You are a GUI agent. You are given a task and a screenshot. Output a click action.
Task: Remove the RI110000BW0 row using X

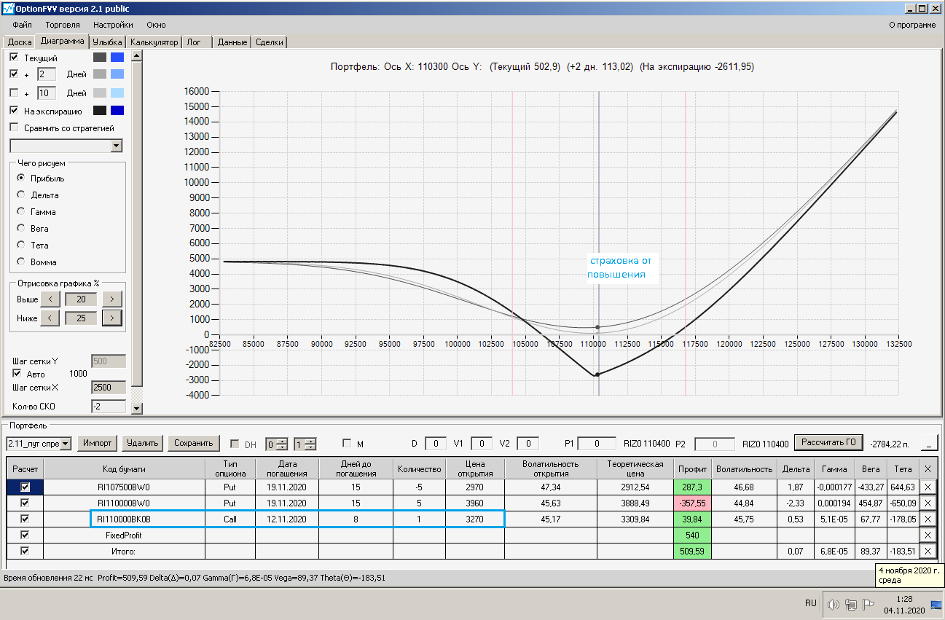pos(928,503)
